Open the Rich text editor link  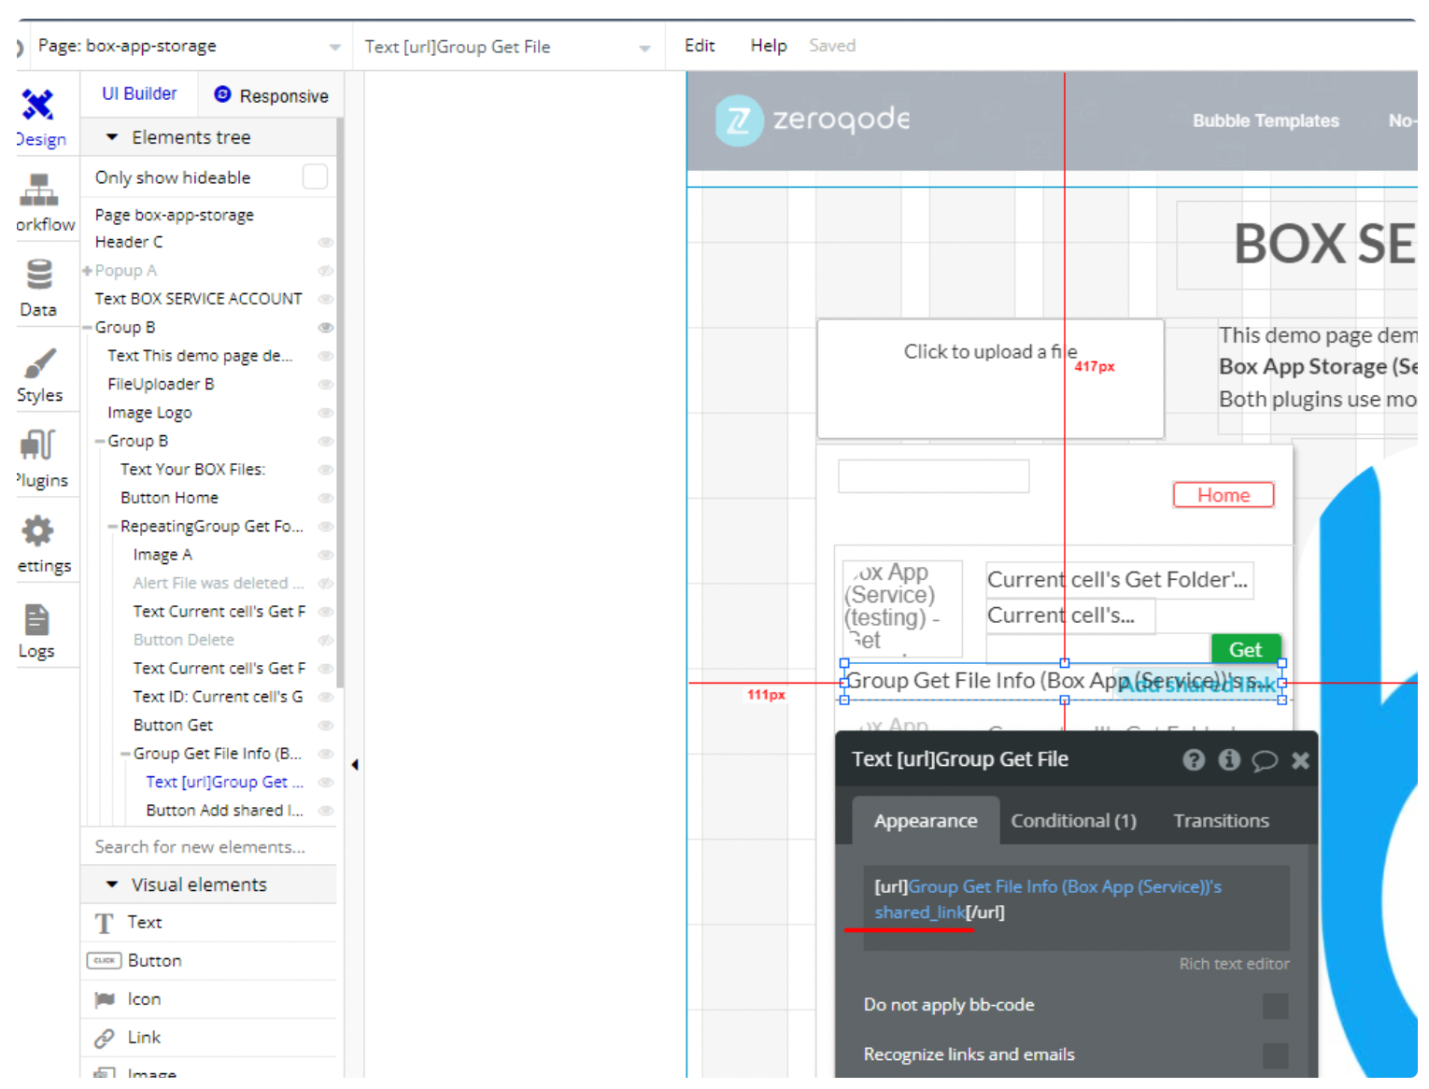(x=1234, y=964)
